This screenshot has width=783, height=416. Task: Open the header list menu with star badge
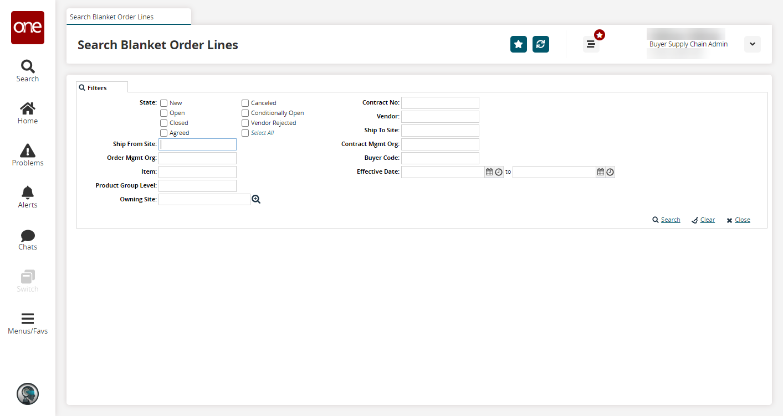591,44
